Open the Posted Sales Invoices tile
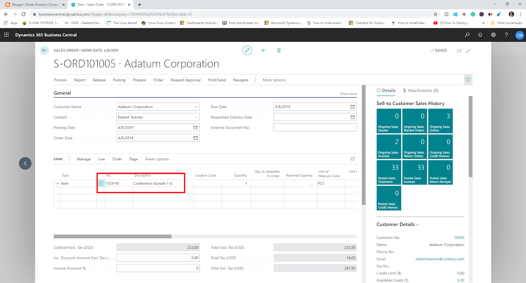The image size is (526, 283). click(x=415, y=172)
